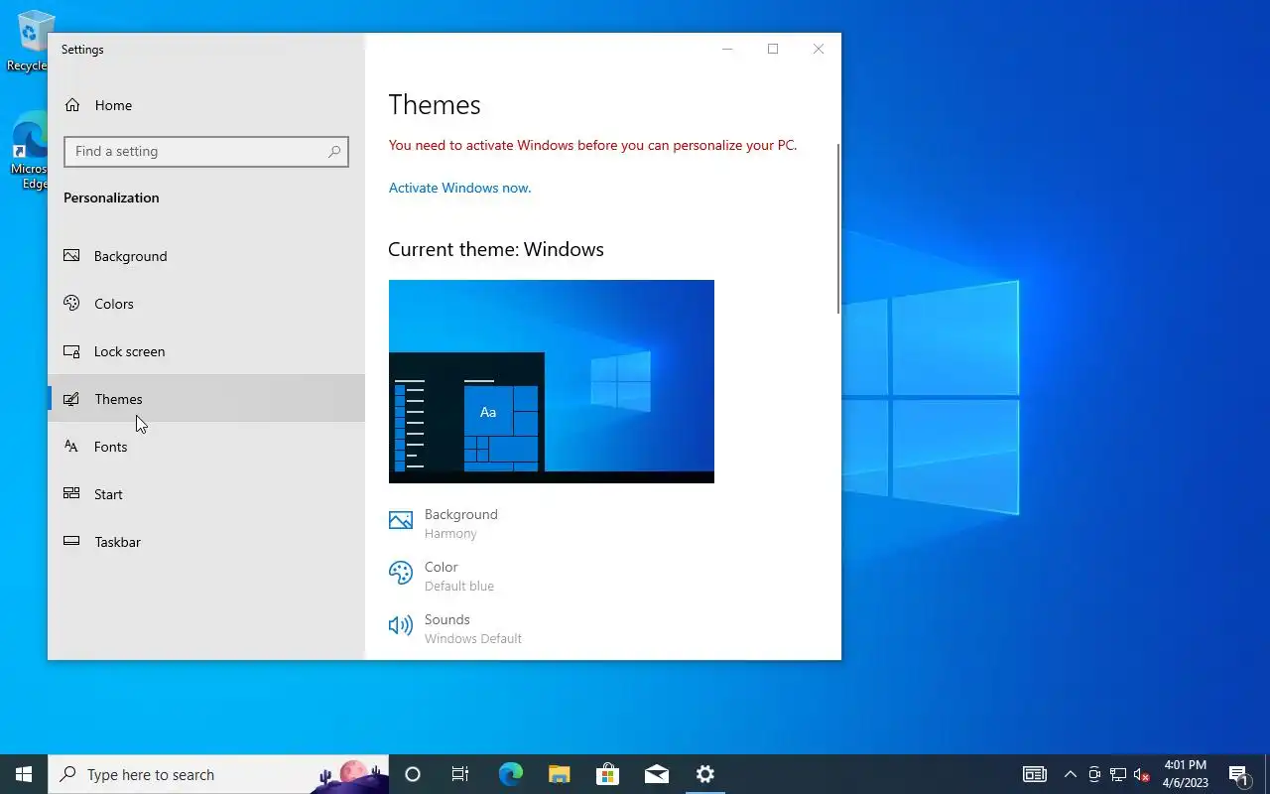This screenshot has height=794, width=1270.
Task: Click the Personalization section label
Action: 111,198
